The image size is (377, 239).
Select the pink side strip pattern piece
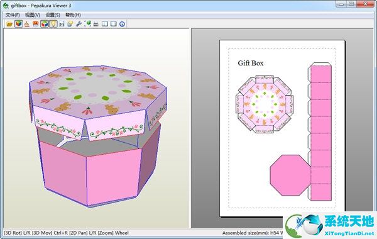pos(320,131)
